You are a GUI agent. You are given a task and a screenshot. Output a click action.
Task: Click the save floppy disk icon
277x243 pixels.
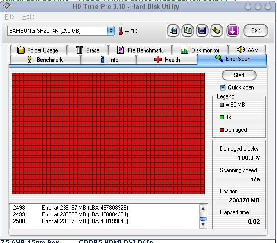pyautogui.click(x=202, y=30)
